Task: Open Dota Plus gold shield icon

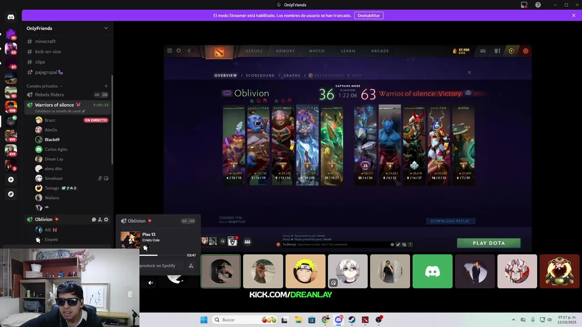Action: pyautogui.click(x=512, y=51)
